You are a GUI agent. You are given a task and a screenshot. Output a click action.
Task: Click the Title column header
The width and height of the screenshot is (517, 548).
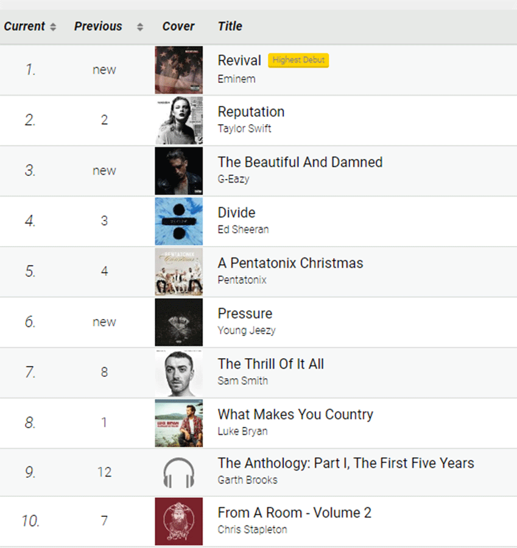click(230, 26)
